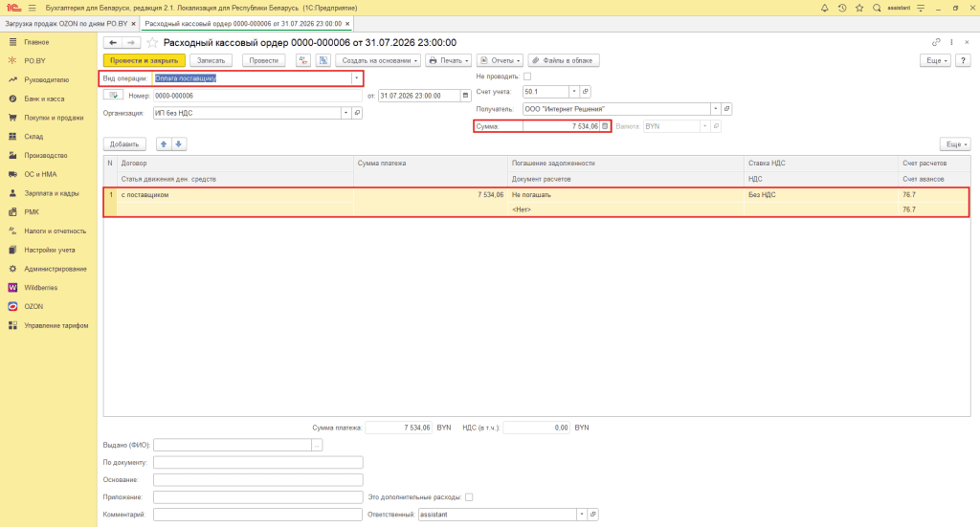This screenshot has height=527, width=980.
Task: Open Организация record via open button
Action: [357, 113]
